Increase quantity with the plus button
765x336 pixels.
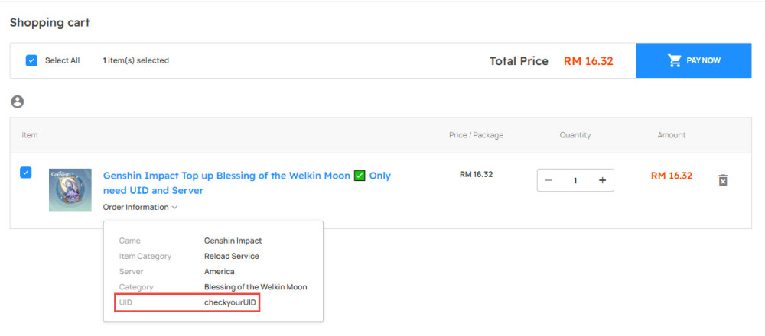click(x=603, y=180)
